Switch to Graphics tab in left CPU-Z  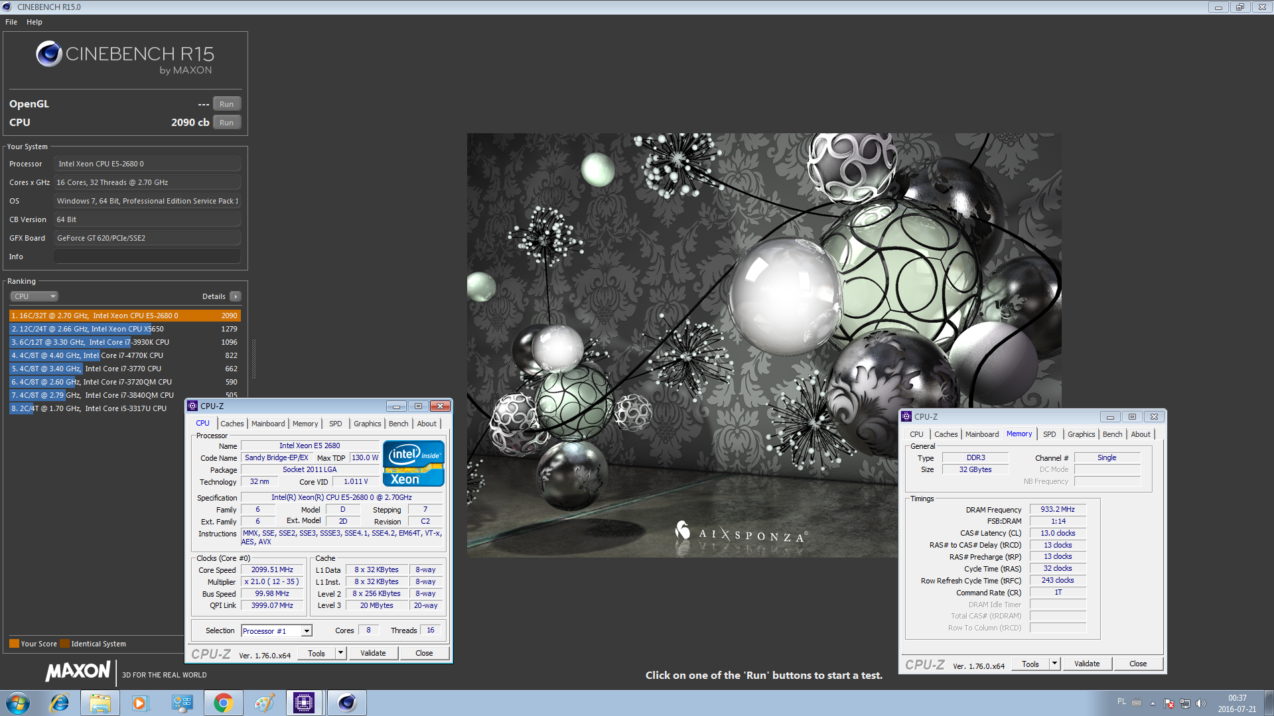tap(368, 424)
